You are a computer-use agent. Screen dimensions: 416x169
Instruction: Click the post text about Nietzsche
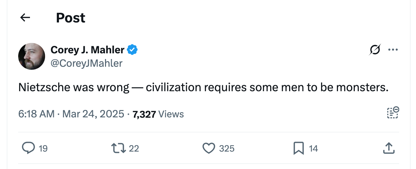pyautogui.click(x=203, y=88)
